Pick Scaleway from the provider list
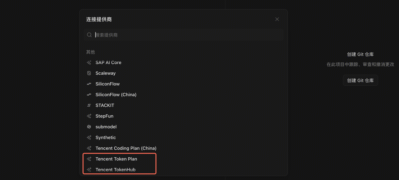This screenshot has width=399, height=180. (106, 73)
